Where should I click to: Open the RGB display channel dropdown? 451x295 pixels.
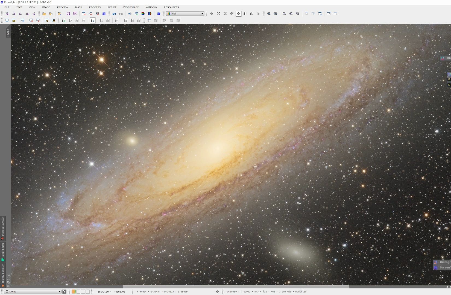coord(185,14)
